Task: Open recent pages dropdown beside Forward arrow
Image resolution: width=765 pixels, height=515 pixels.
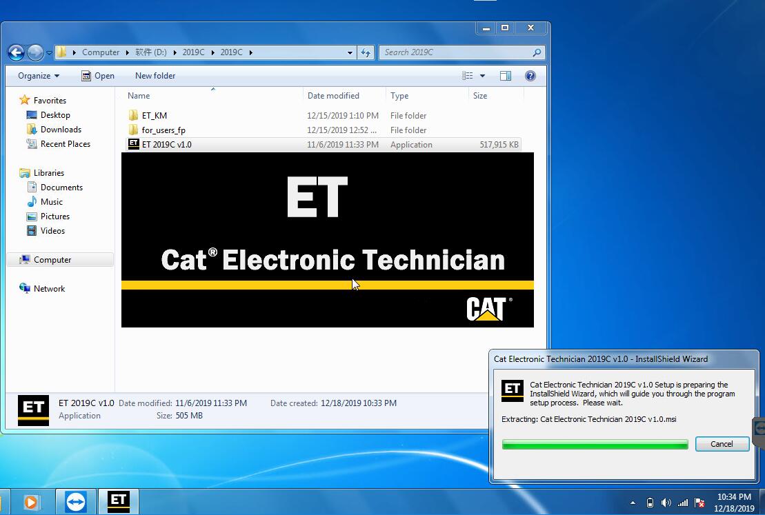Action: pos(49,52)
